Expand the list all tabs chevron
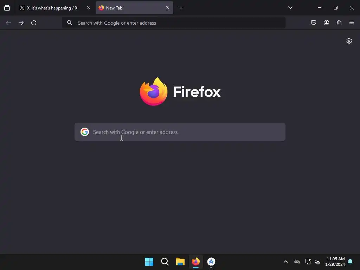Screen dimensions: 360x270 [x=290, y=8]
